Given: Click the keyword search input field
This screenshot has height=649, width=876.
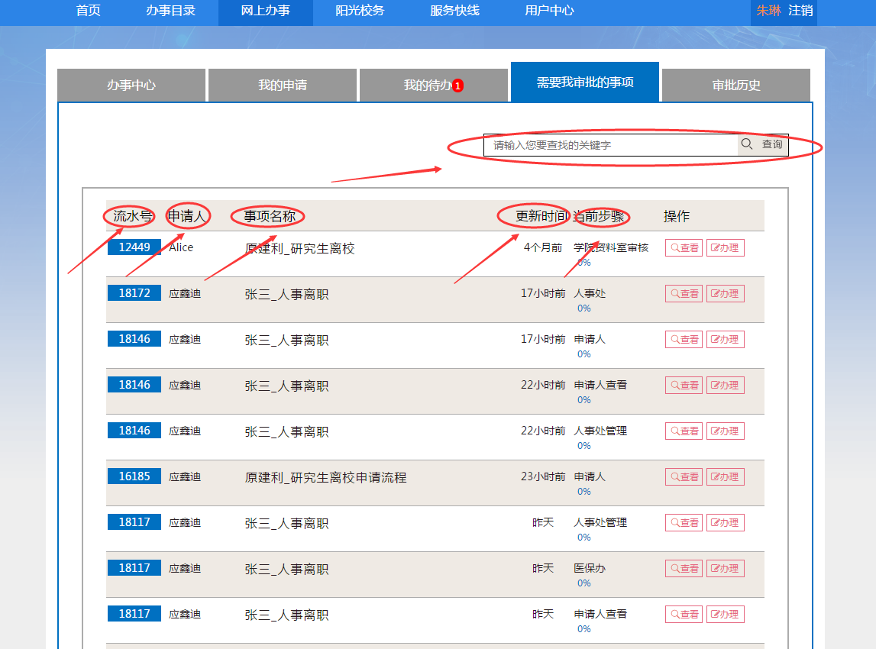Looking at the screenshot, I should [611, 145].
